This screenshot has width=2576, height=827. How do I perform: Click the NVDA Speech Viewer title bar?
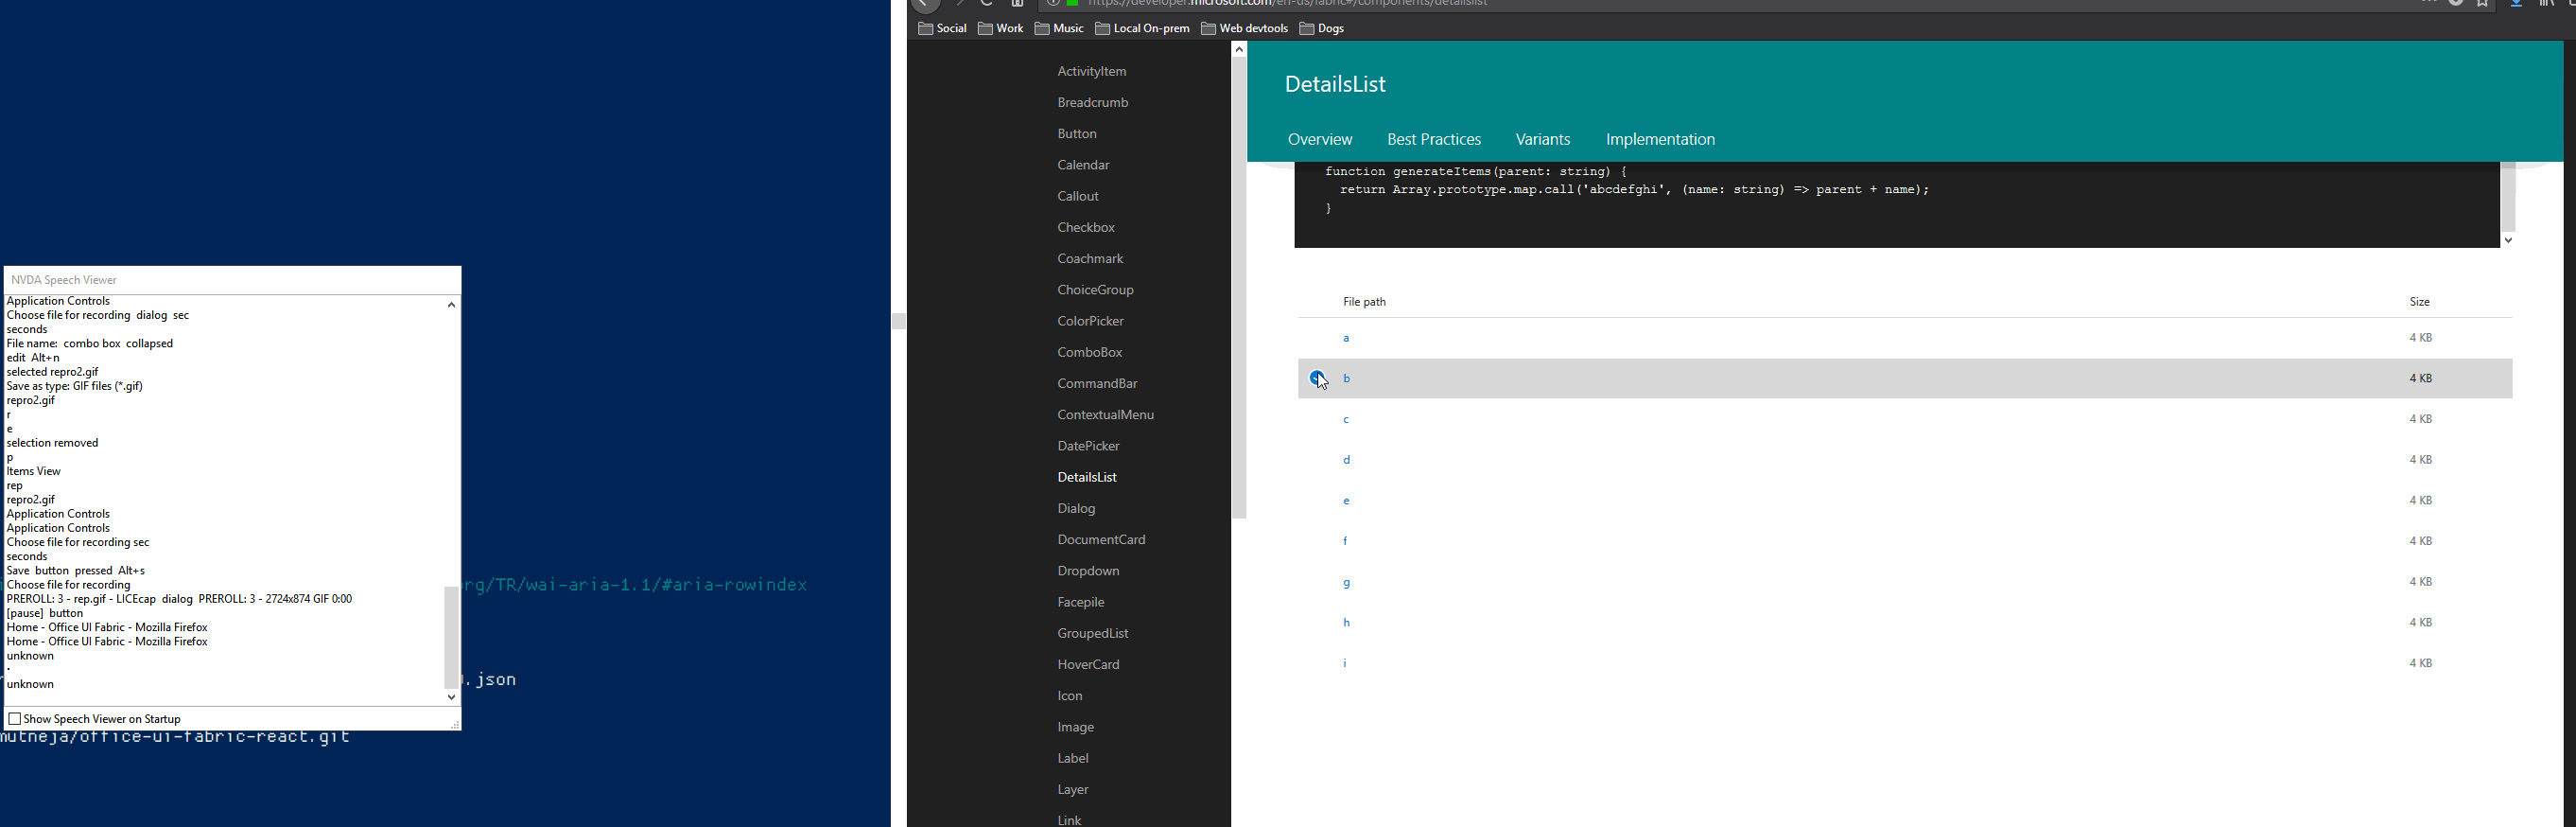(x=232, y=280)
